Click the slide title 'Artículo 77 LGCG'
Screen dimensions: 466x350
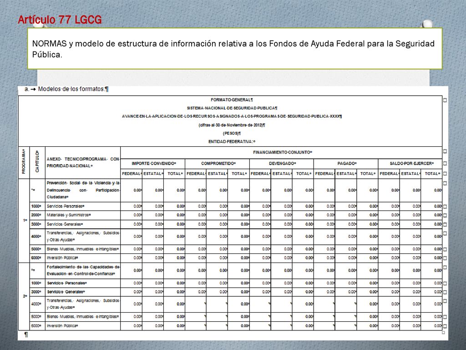pyautogui.click(x=60, y=20)
